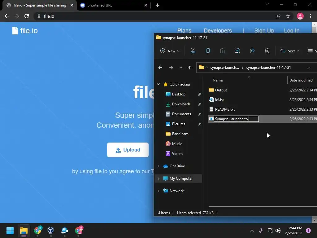This screenshot has width=317, height=238.
Task: Open Desktop in Quick access
Action: click(x=179, y=94)
